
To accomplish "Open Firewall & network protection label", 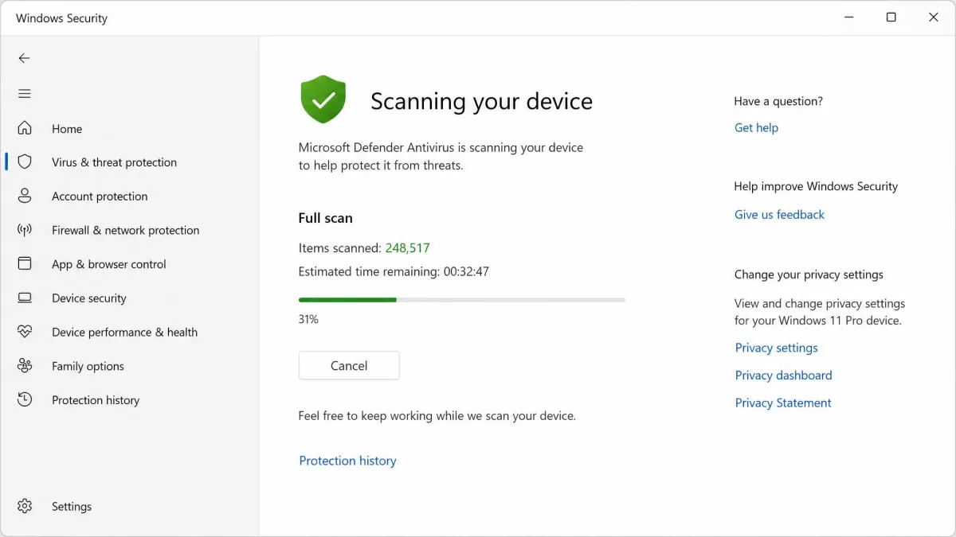I will 125,231.
